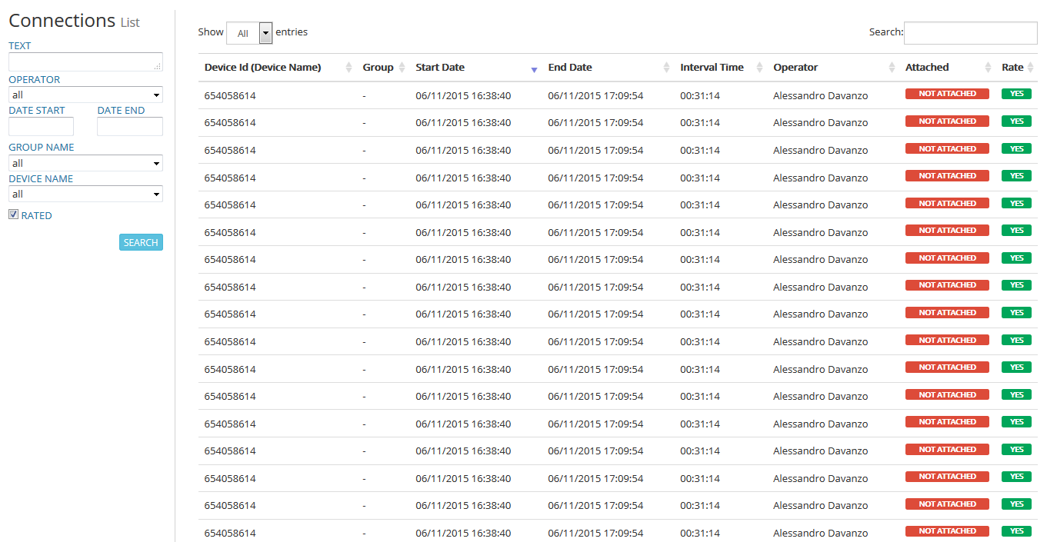Open the GROUP NAME dropdown
The height and width of the screenshot is (542, 1057).
pyautogui.click(x=85, y=163)
